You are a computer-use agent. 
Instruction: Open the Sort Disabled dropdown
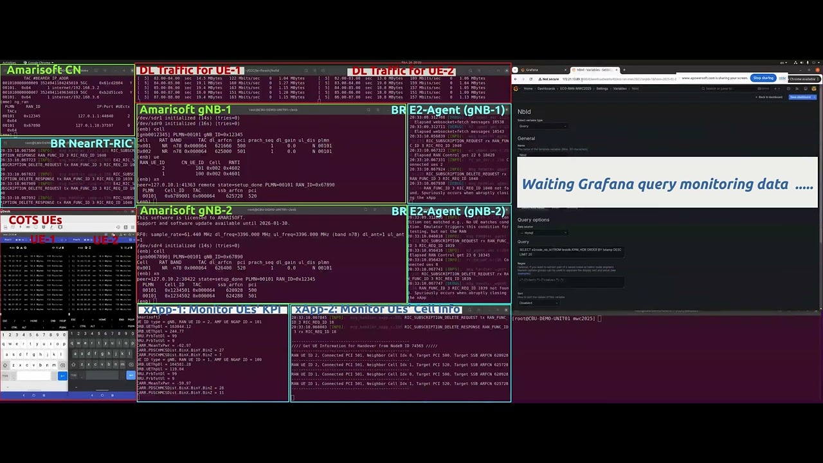pyautogui.click(x=539, y=303)
